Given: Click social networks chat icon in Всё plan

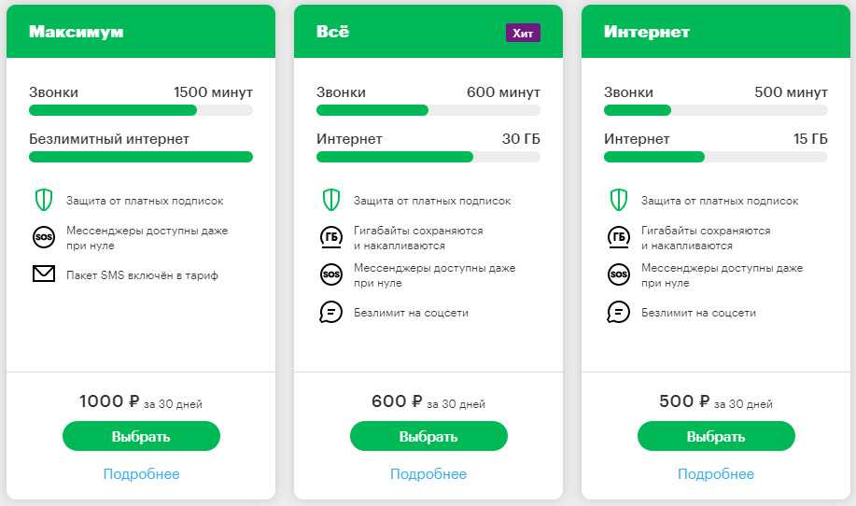Looking at the screenshot, I should (330, 313).
